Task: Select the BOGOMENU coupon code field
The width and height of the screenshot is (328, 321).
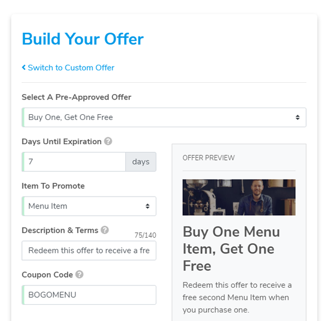Action: 89,295
